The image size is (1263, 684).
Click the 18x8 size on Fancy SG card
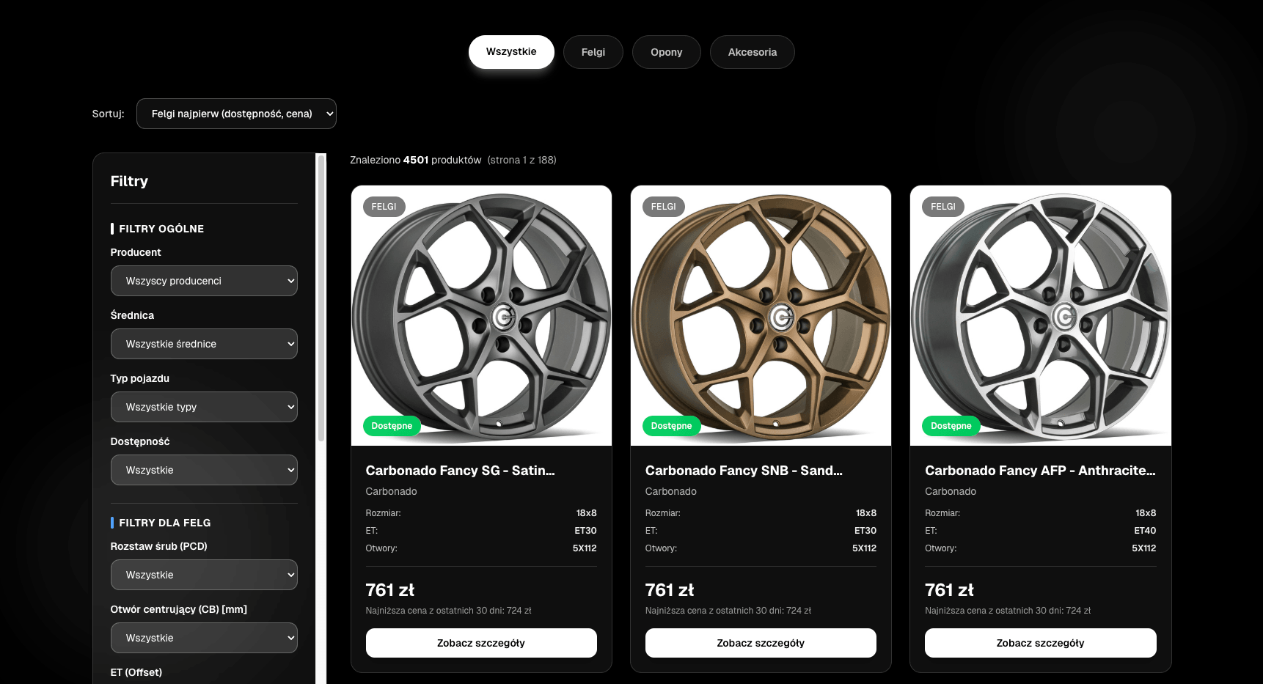point(587,513)
